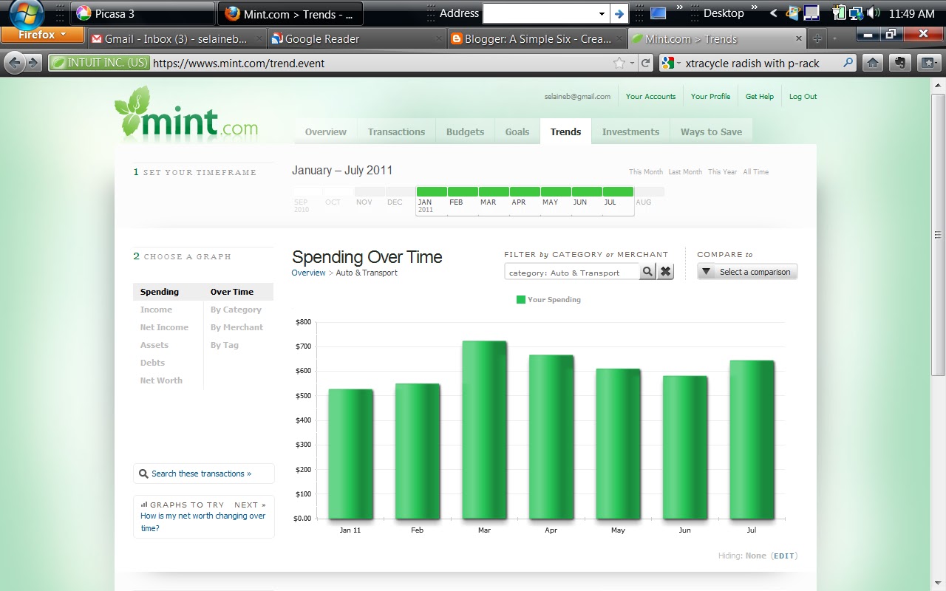The height and width of the screenshot is (591, 946).
Task: Expand the bookmark star history dropdown arrow
Action: [x=633, y=64]
